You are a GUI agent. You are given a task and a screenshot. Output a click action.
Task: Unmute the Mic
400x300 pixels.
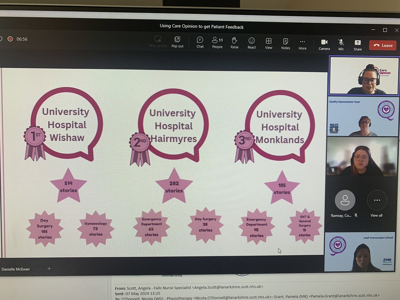point(341,44)
